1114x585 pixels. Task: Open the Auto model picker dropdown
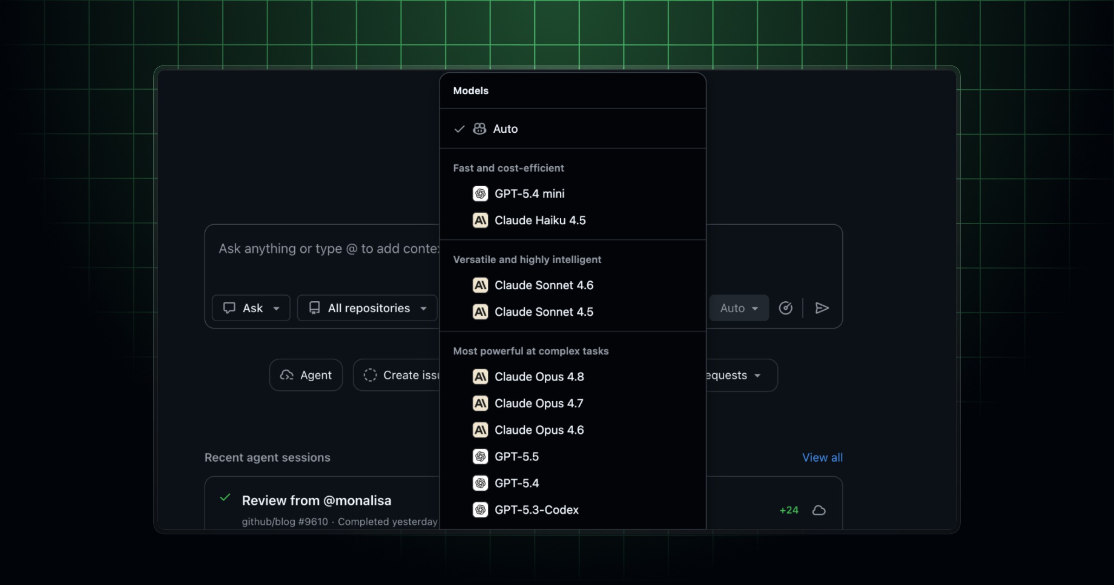[x=739, y=308]
